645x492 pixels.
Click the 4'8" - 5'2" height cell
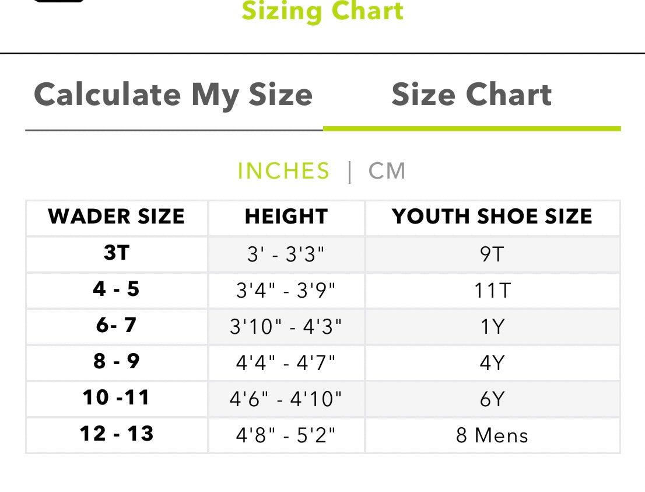286,435
